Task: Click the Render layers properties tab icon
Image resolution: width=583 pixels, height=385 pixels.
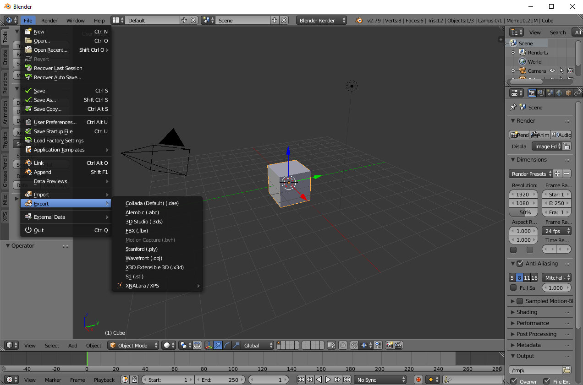Action: click(x=541, y=93)
